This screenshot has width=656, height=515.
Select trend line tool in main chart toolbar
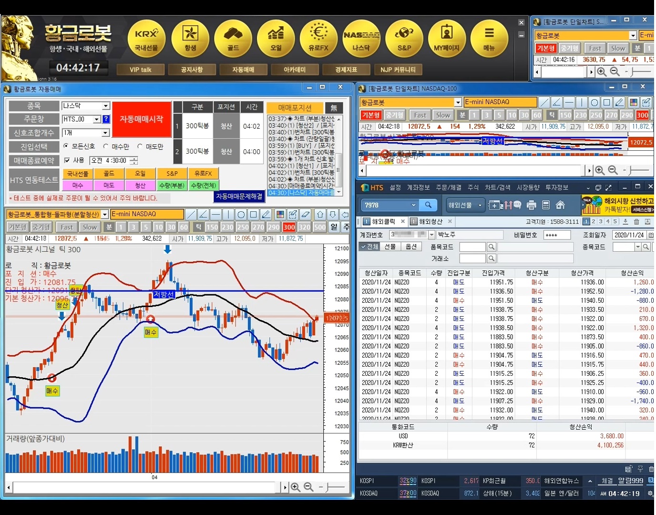191,214
